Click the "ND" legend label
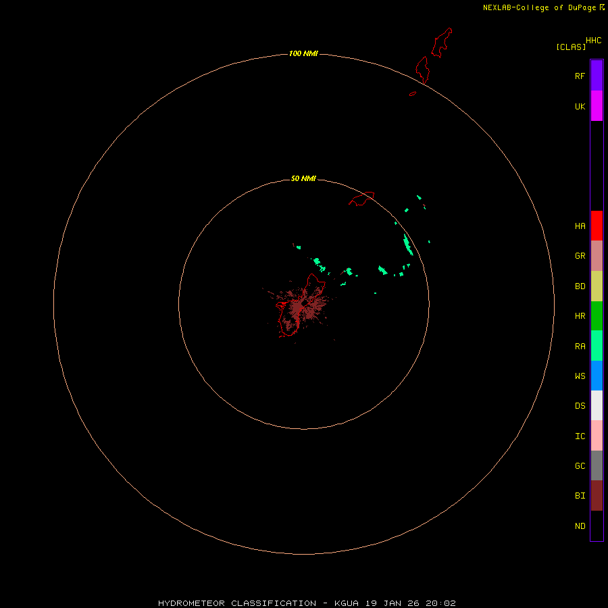The height and width of the screenshot is (608, 608). coord(580,526)
